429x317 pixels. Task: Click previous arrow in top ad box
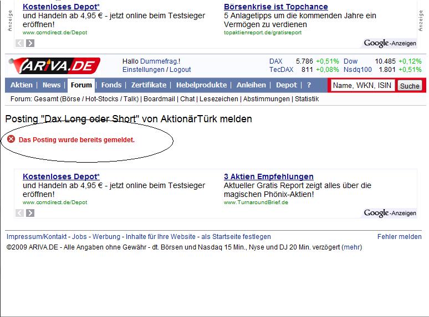pyautogui.click(x=19, y=43)
